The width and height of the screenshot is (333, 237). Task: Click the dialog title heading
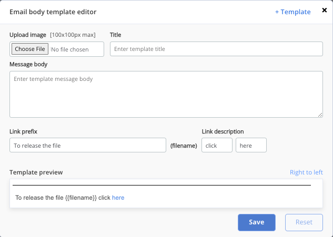click(53, 12)
